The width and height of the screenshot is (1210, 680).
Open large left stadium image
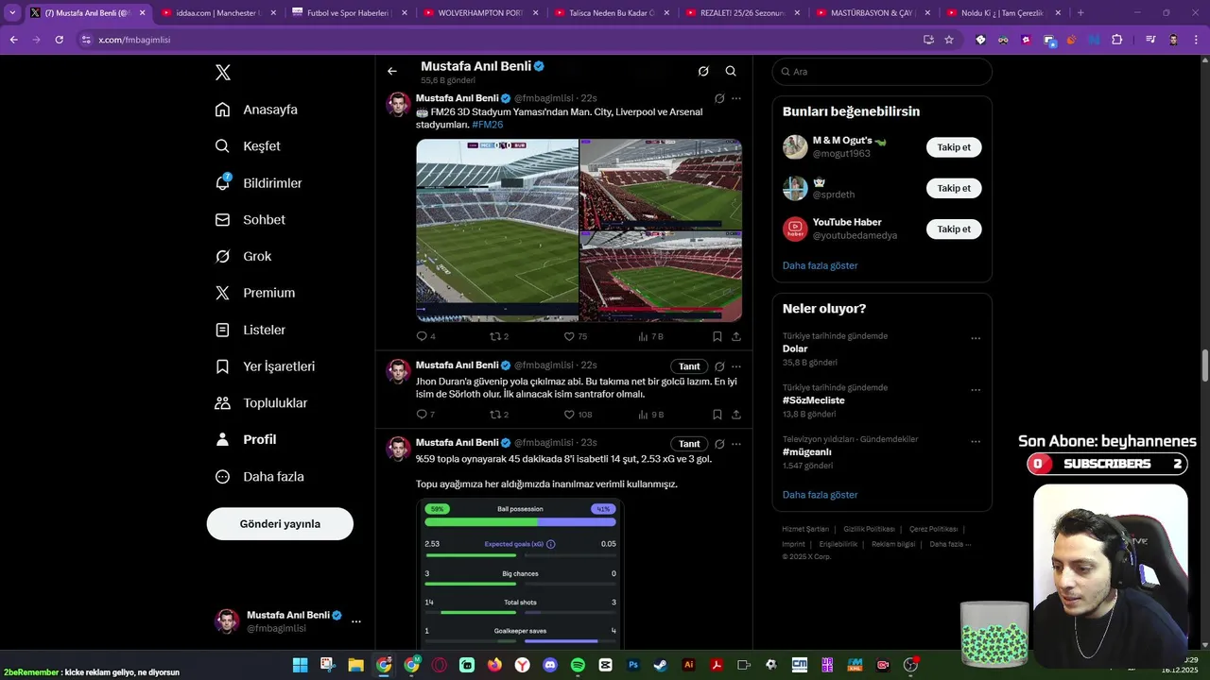[x=497, y=230]
